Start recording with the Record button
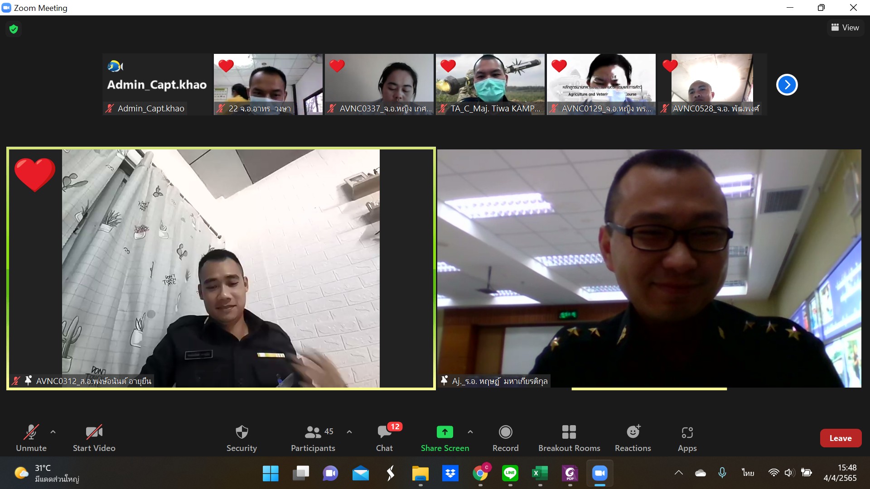This screenshot has height=489, width=870. [x=506, y=438]
